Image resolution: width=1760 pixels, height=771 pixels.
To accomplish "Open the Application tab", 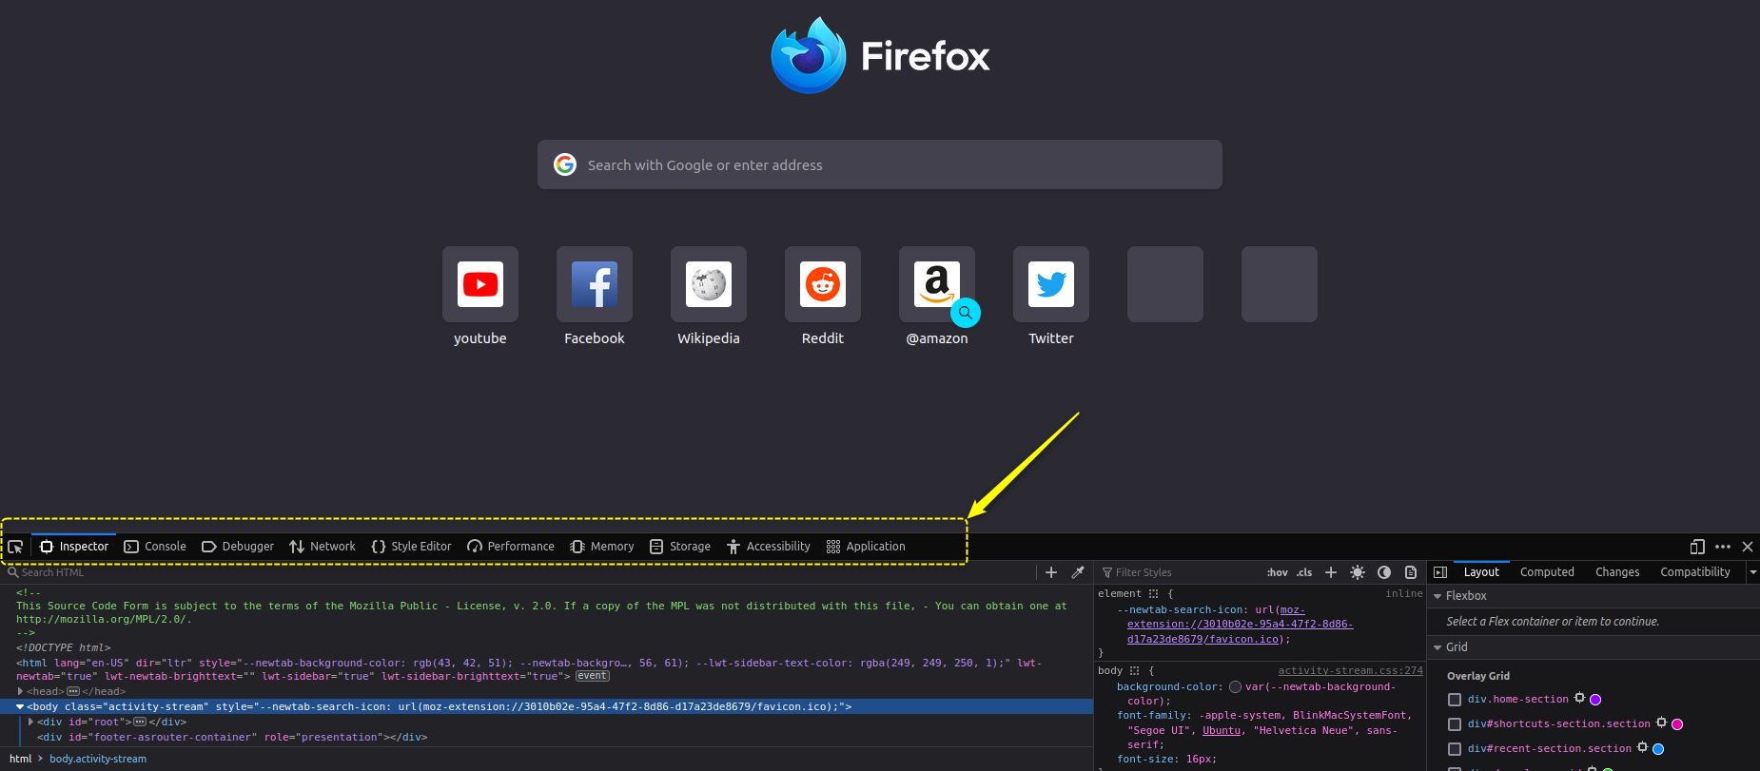I will (866, 547).
